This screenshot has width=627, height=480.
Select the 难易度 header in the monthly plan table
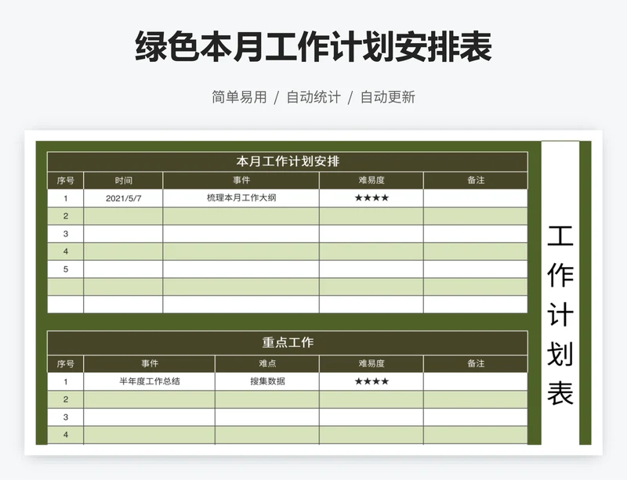point(371,181)
